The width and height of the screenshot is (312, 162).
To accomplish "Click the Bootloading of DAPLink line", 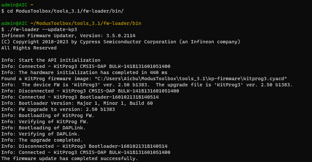I will coord(43,128).
